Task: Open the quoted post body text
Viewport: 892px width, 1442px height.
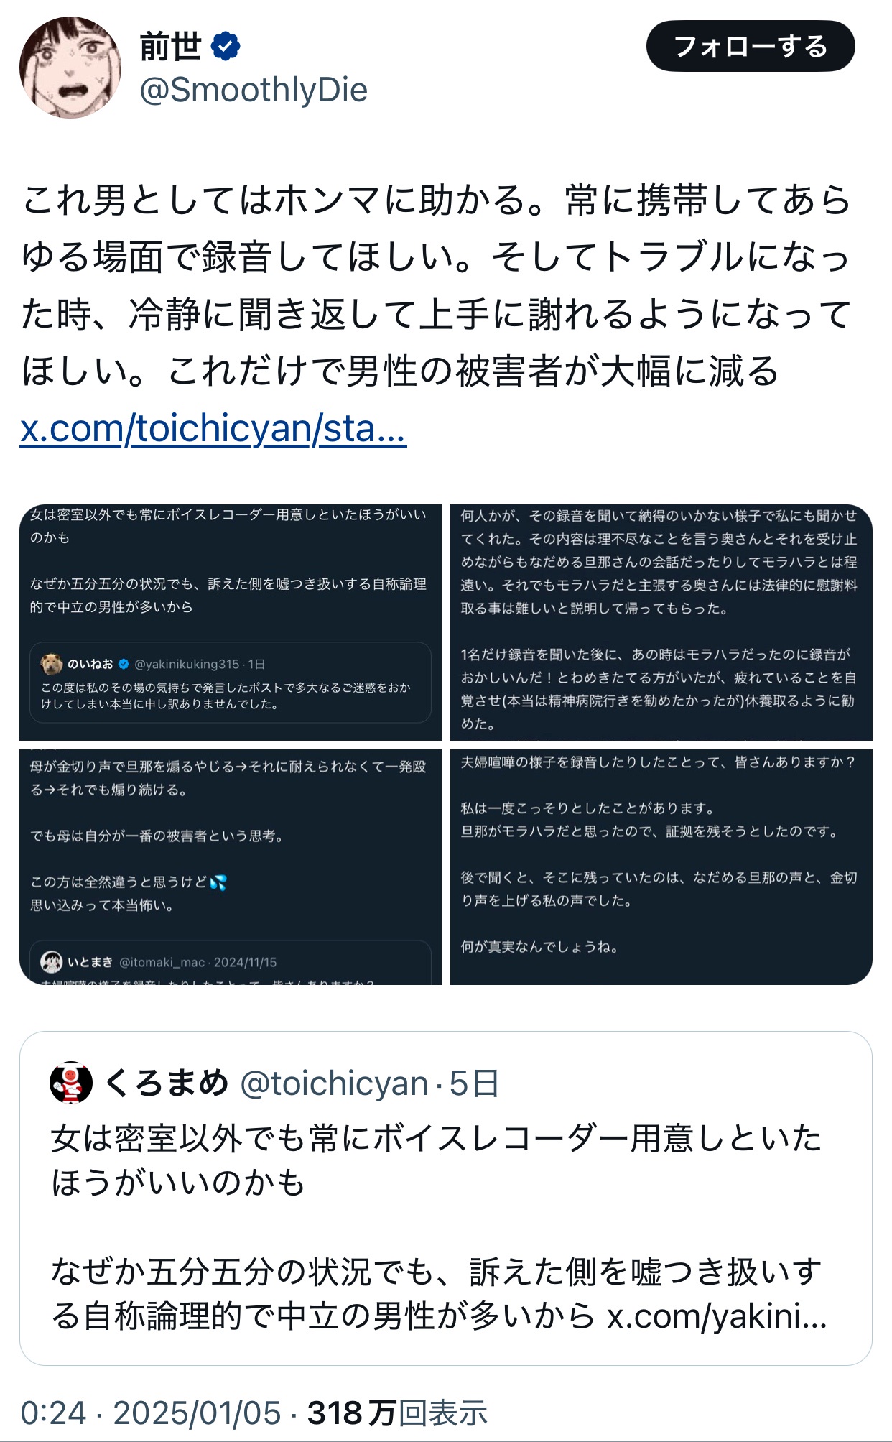Action: (x=438, y=1229)
